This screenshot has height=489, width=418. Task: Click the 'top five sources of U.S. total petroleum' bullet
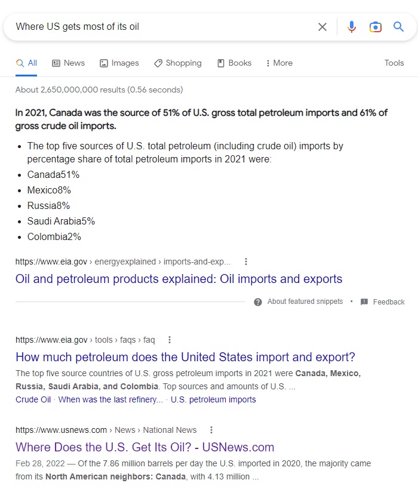tap(185, 152)
